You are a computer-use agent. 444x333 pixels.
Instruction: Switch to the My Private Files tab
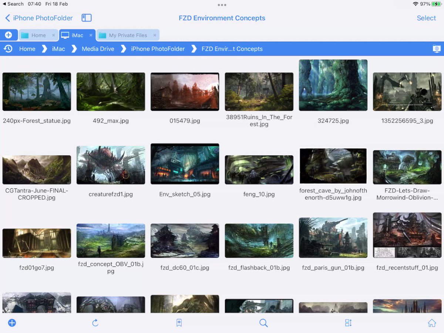[128, 35]
